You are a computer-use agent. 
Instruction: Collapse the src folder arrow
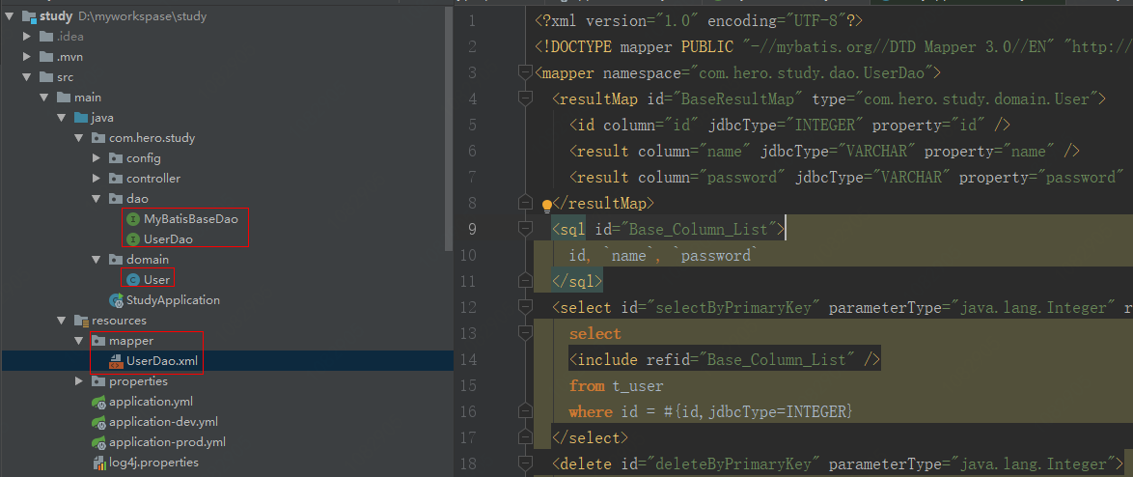tap(27, 76)
